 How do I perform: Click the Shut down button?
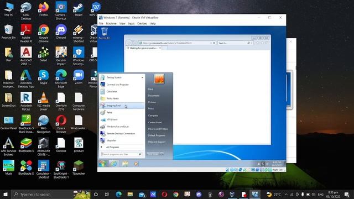[154, 154]
